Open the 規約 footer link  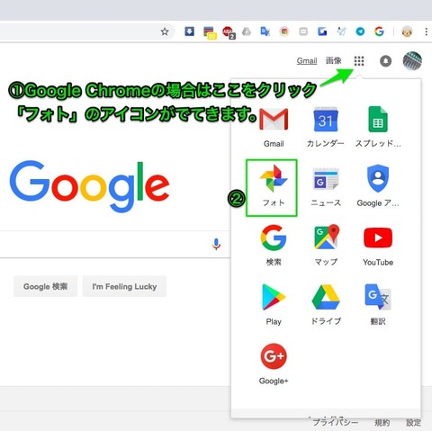[x=382, y=423]
